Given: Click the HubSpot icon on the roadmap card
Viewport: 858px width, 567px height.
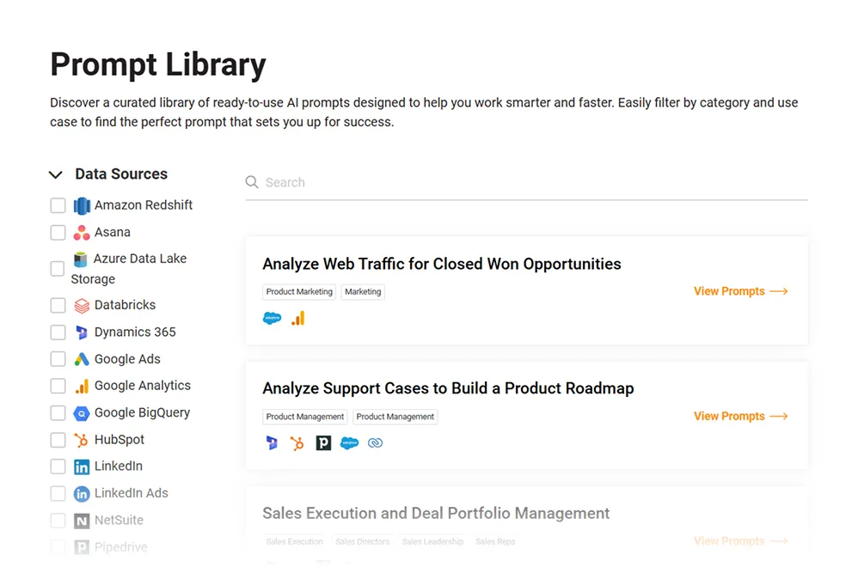Looking at the screenshot, I should [297, 442].
